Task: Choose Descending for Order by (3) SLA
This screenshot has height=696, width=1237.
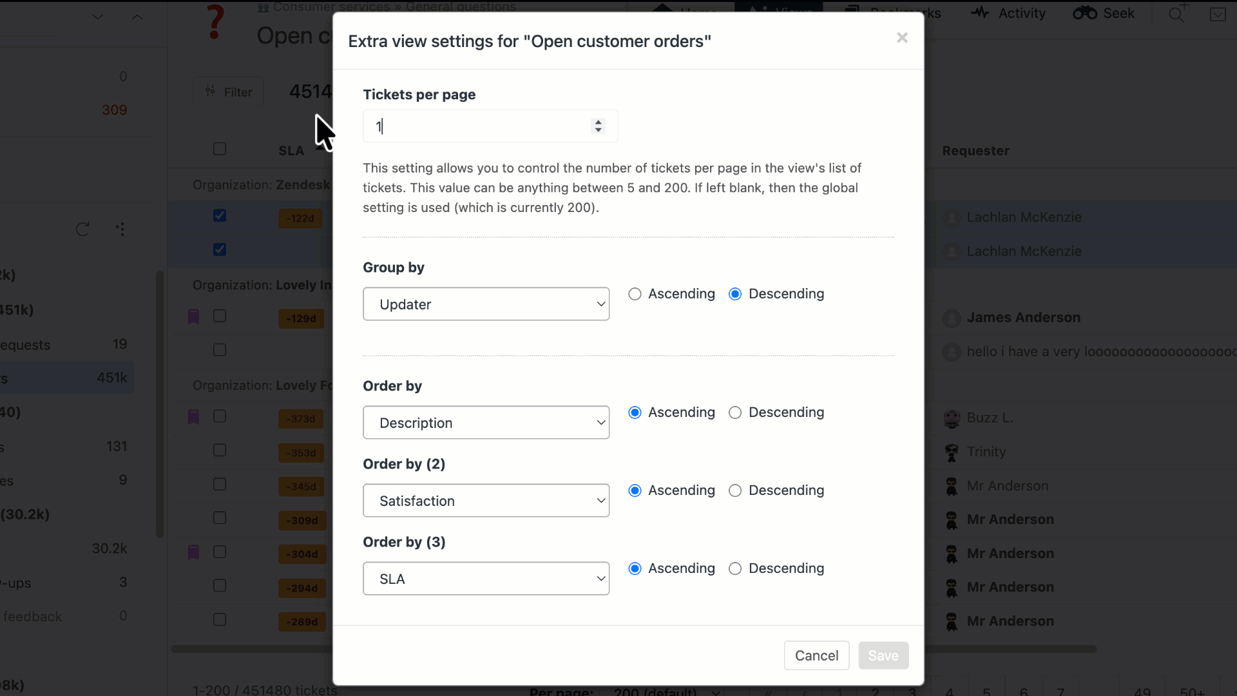Action: (x=735, y=568)
